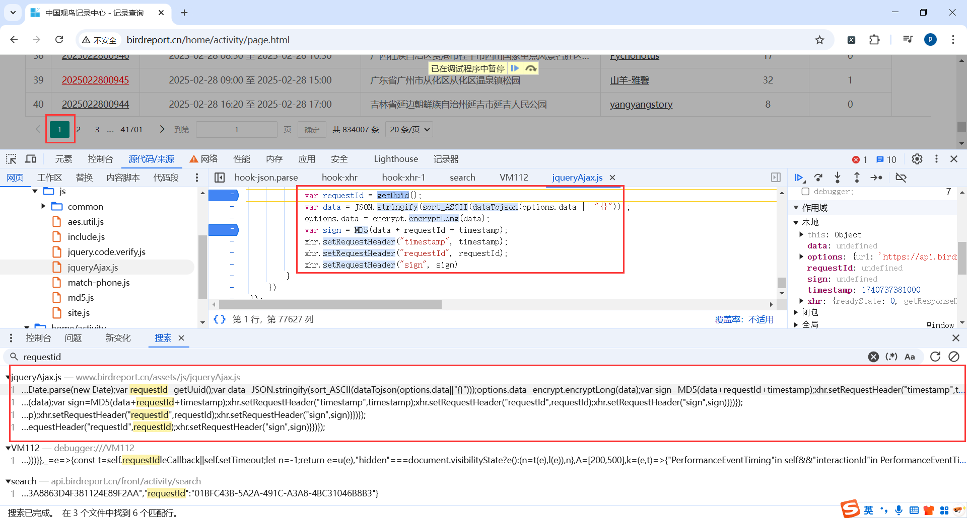Toggle the file navigator sidebar
The width and height of the screenshot is (967, 518).
pos(220,178)
